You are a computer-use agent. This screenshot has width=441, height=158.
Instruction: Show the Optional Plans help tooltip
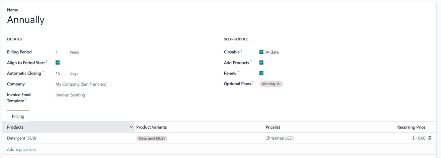pyautogui.click(x=253, y=83)
